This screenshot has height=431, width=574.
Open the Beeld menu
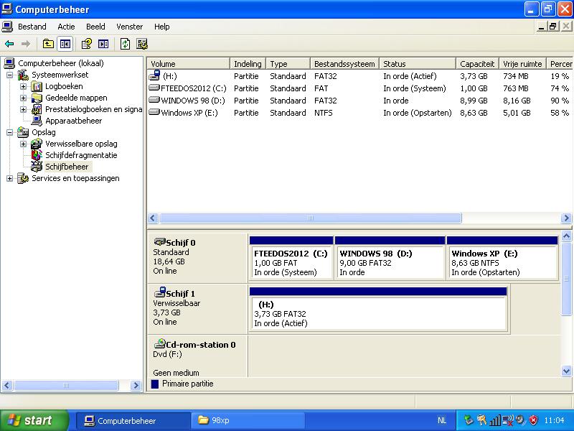pos(95,27)
